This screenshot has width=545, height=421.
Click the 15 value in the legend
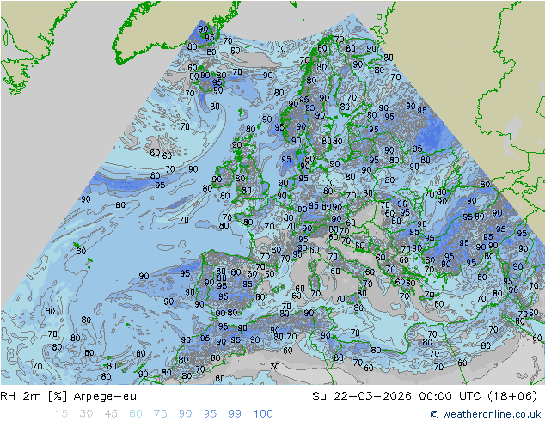click(61, 414)
